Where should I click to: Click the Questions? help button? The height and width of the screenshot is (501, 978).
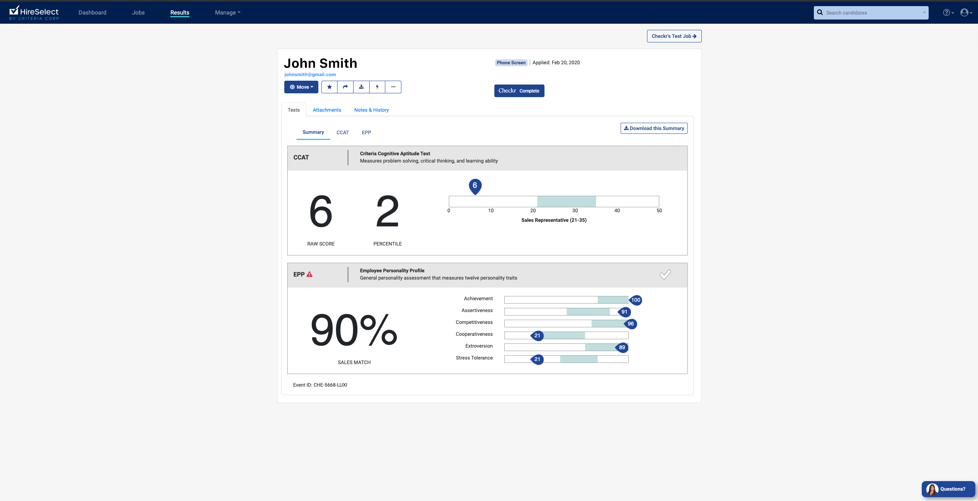(x=948, y=489)
